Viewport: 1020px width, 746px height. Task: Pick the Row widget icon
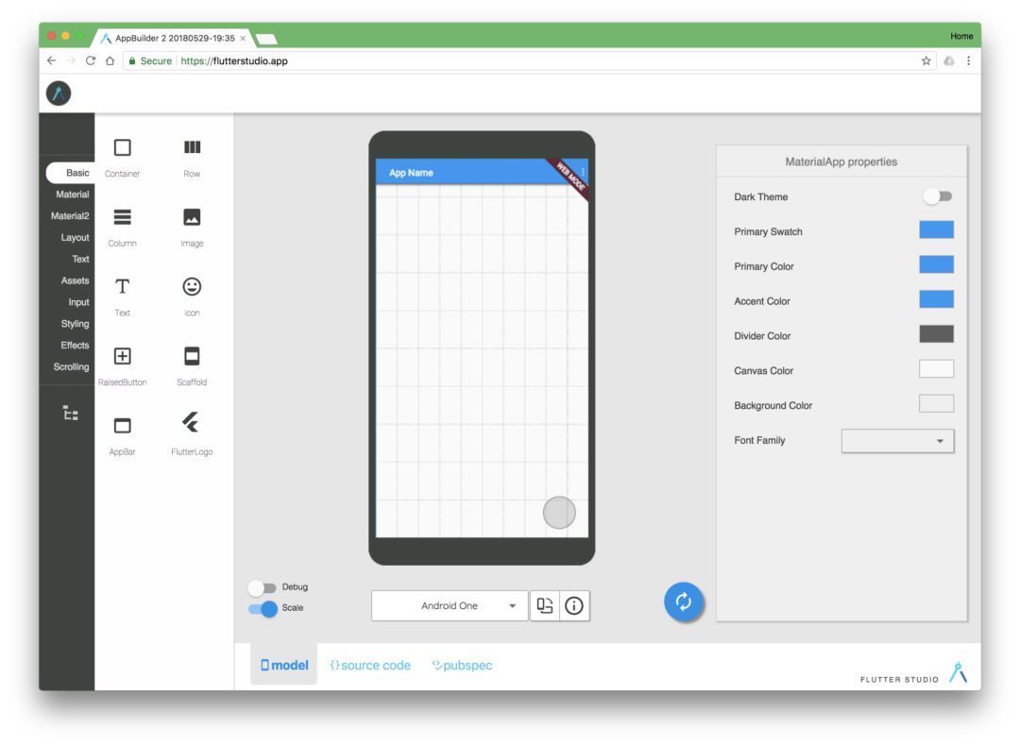click(192, 148)
